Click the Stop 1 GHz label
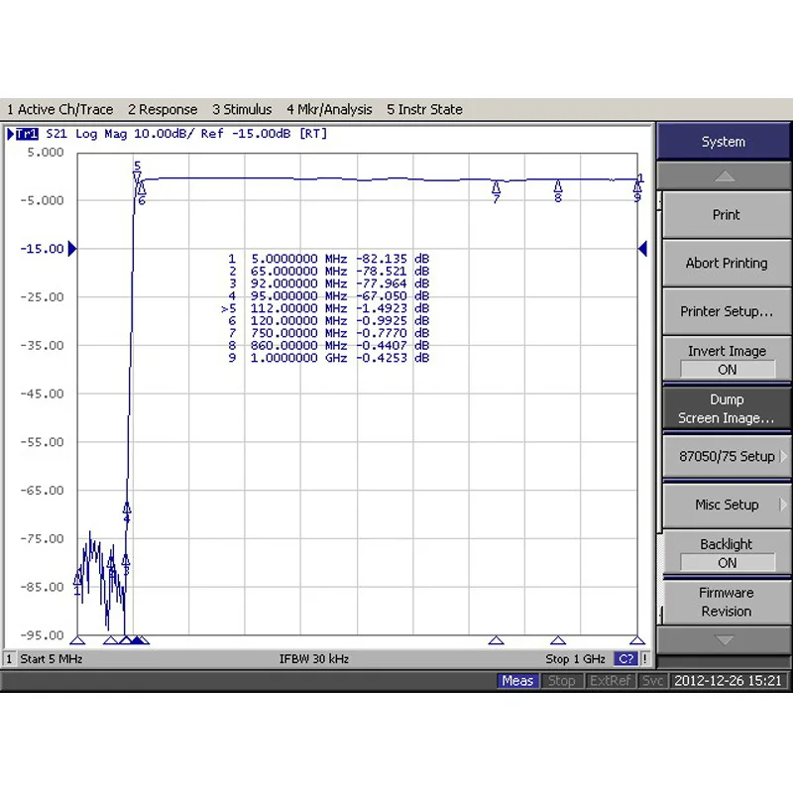Screen dimensions: 793x793 pyautogui.click(x=575, y=659)
